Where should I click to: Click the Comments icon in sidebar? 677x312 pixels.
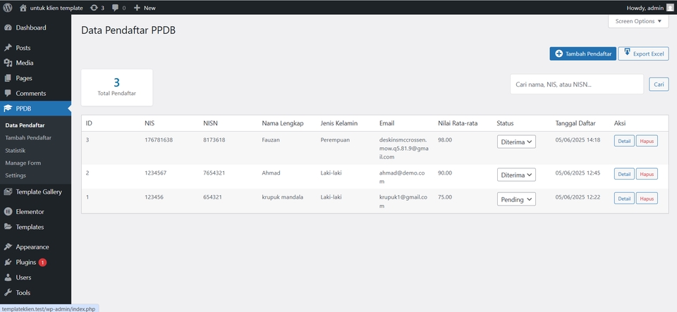pos(8,94)
